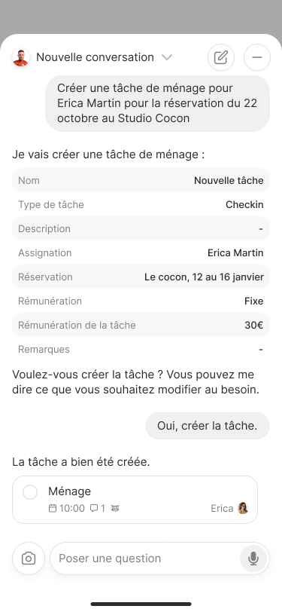Select the Oui, créer la tâche reply bubble
The width and height of the screenshot is (282, 612).
point(208,426)
